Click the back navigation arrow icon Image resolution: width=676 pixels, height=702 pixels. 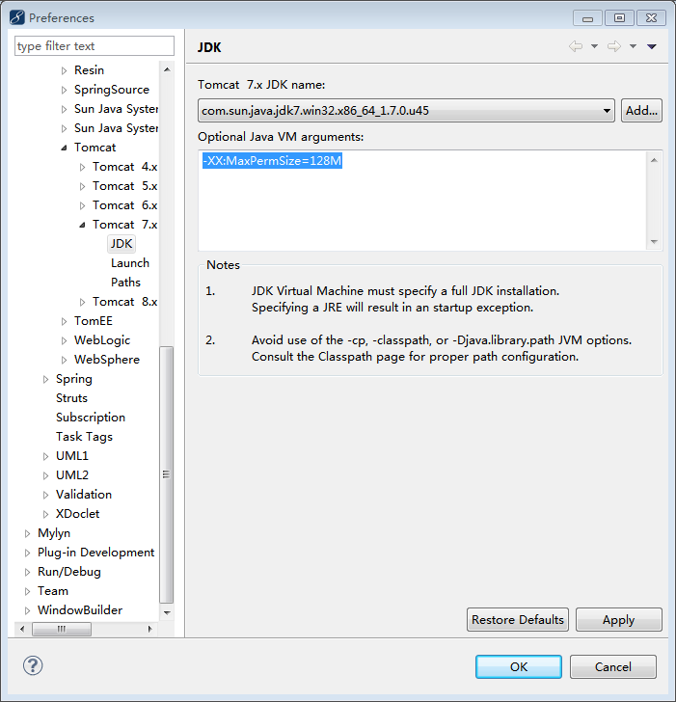click(x=576, y=46)
